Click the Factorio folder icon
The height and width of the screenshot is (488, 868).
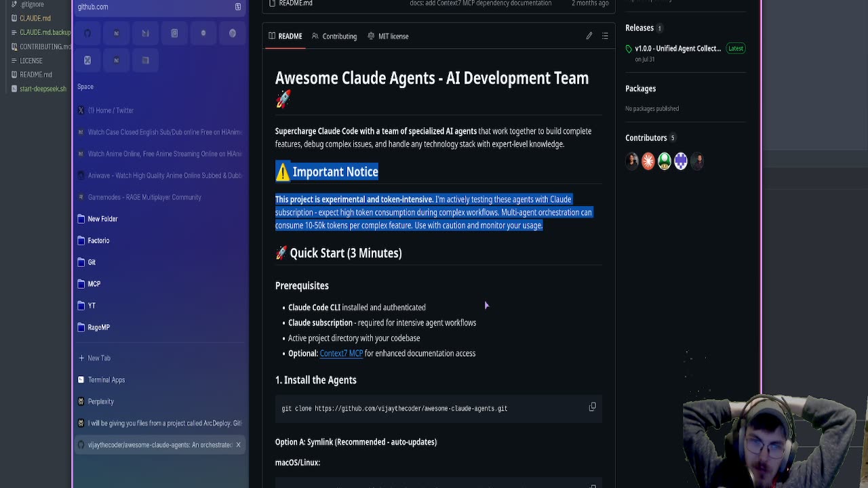[x=81, y=241]
